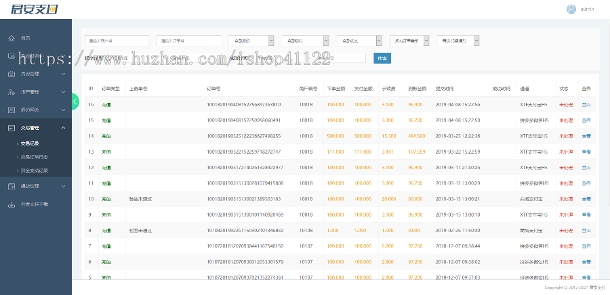This screenshot has height=295, width=610.
Task: Open 资金变动记录 submenu item
Action: (35, 171)
